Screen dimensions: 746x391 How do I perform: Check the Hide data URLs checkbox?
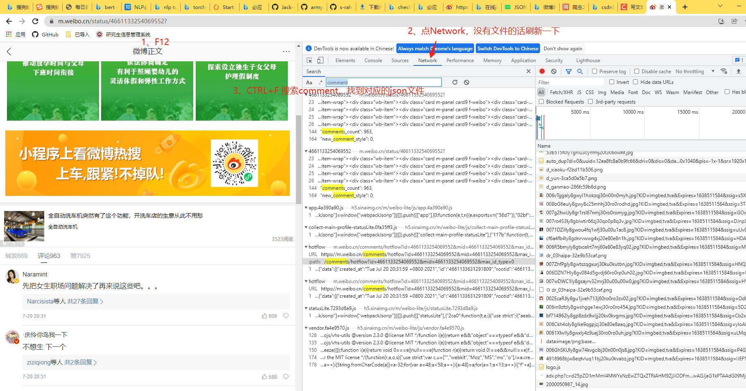pyautogui.click(x=635, y=82)
